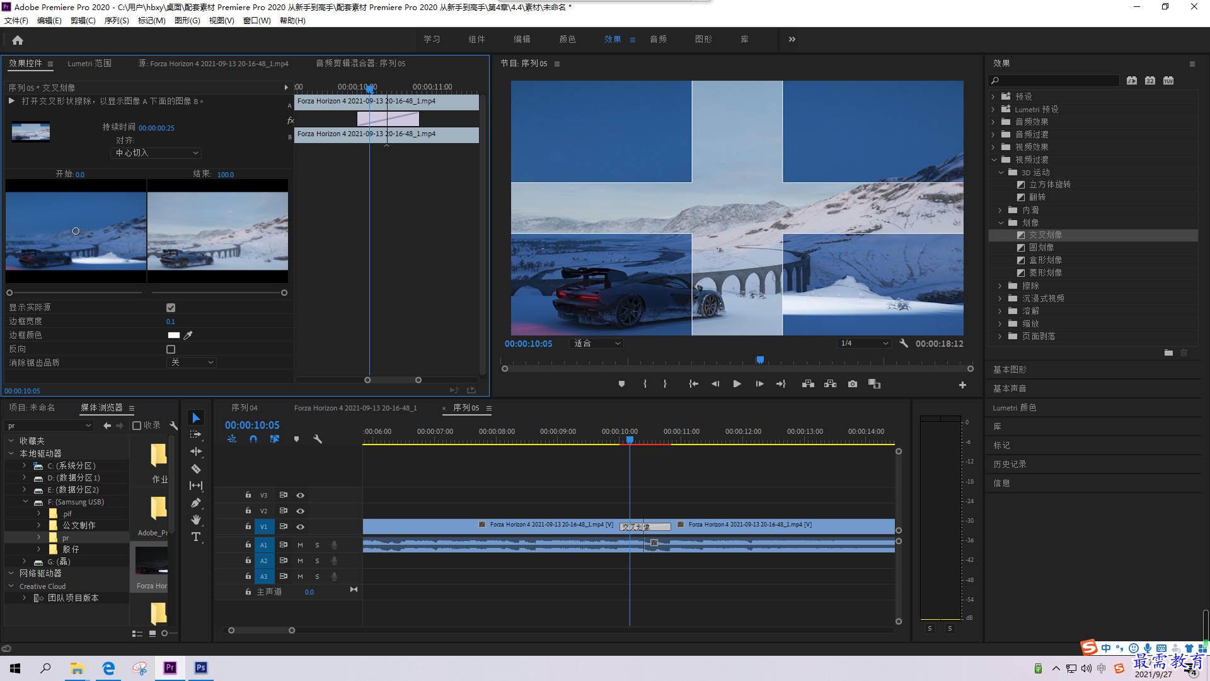Open anti-aliasing quality dropdown
The image size is (1210, 681).
(x=192, y=363)
